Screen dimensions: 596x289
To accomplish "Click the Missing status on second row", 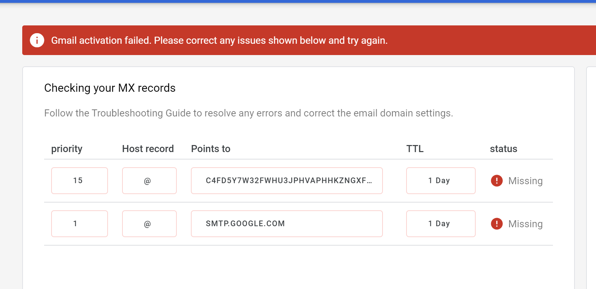I will point(525,224).
